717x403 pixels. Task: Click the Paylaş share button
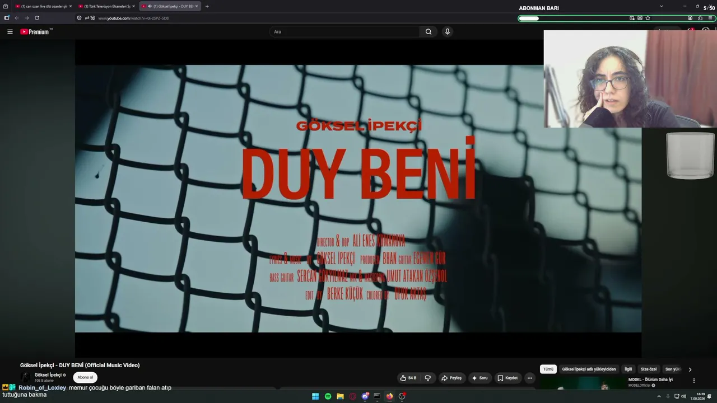click(x=451, y=378)
